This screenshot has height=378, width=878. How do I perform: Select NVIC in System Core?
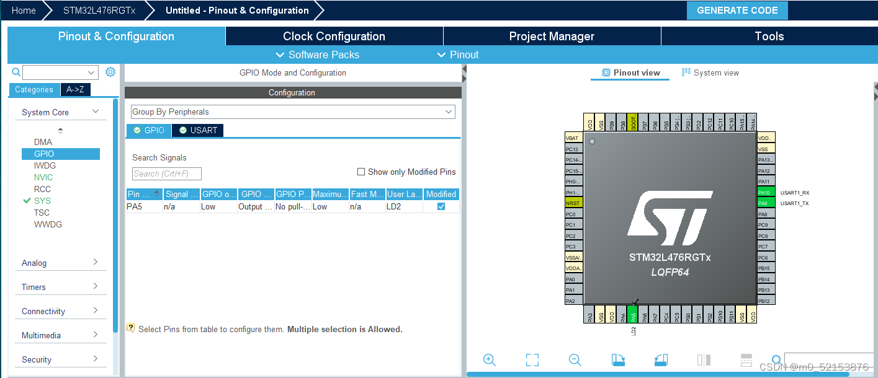[x=43, y=177]
